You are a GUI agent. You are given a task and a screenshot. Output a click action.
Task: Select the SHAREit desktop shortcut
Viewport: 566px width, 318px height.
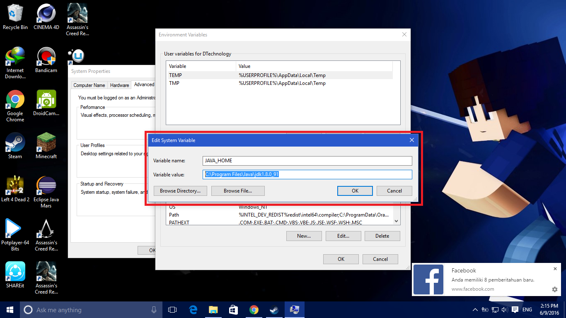15,275
